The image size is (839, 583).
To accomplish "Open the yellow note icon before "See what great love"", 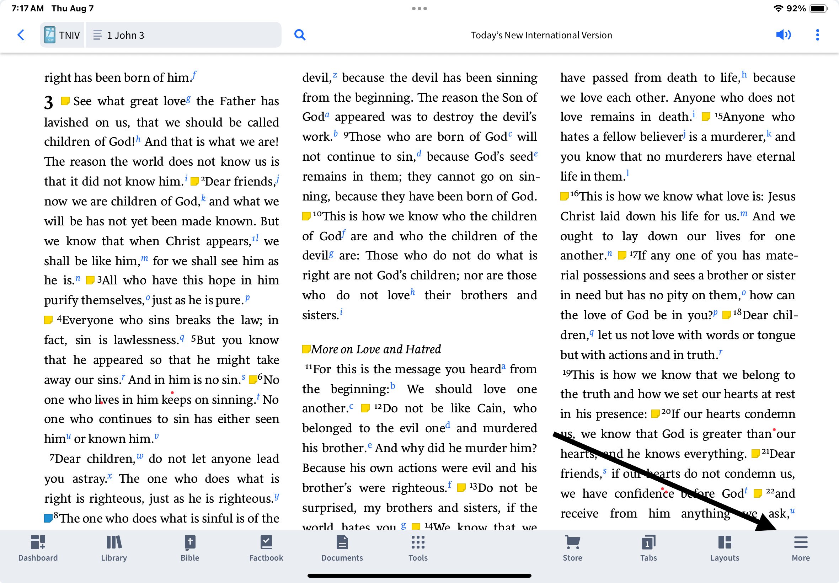I will pyautogui.click(x=65, y=101).
